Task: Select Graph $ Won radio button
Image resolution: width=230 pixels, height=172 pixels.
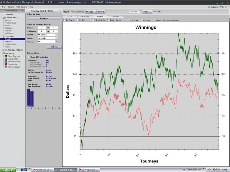Action: click(x=94, y=20)
